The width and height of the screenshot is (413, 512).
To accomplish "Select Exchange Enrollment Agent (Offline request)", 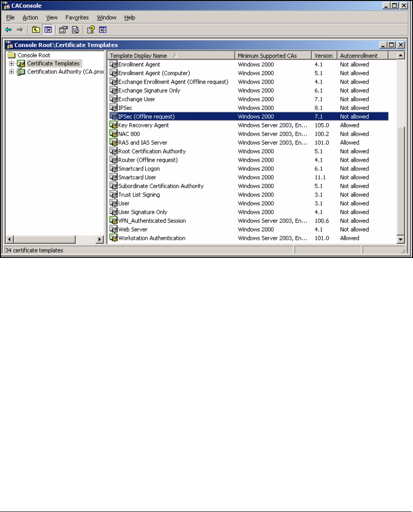I will 173,82.
